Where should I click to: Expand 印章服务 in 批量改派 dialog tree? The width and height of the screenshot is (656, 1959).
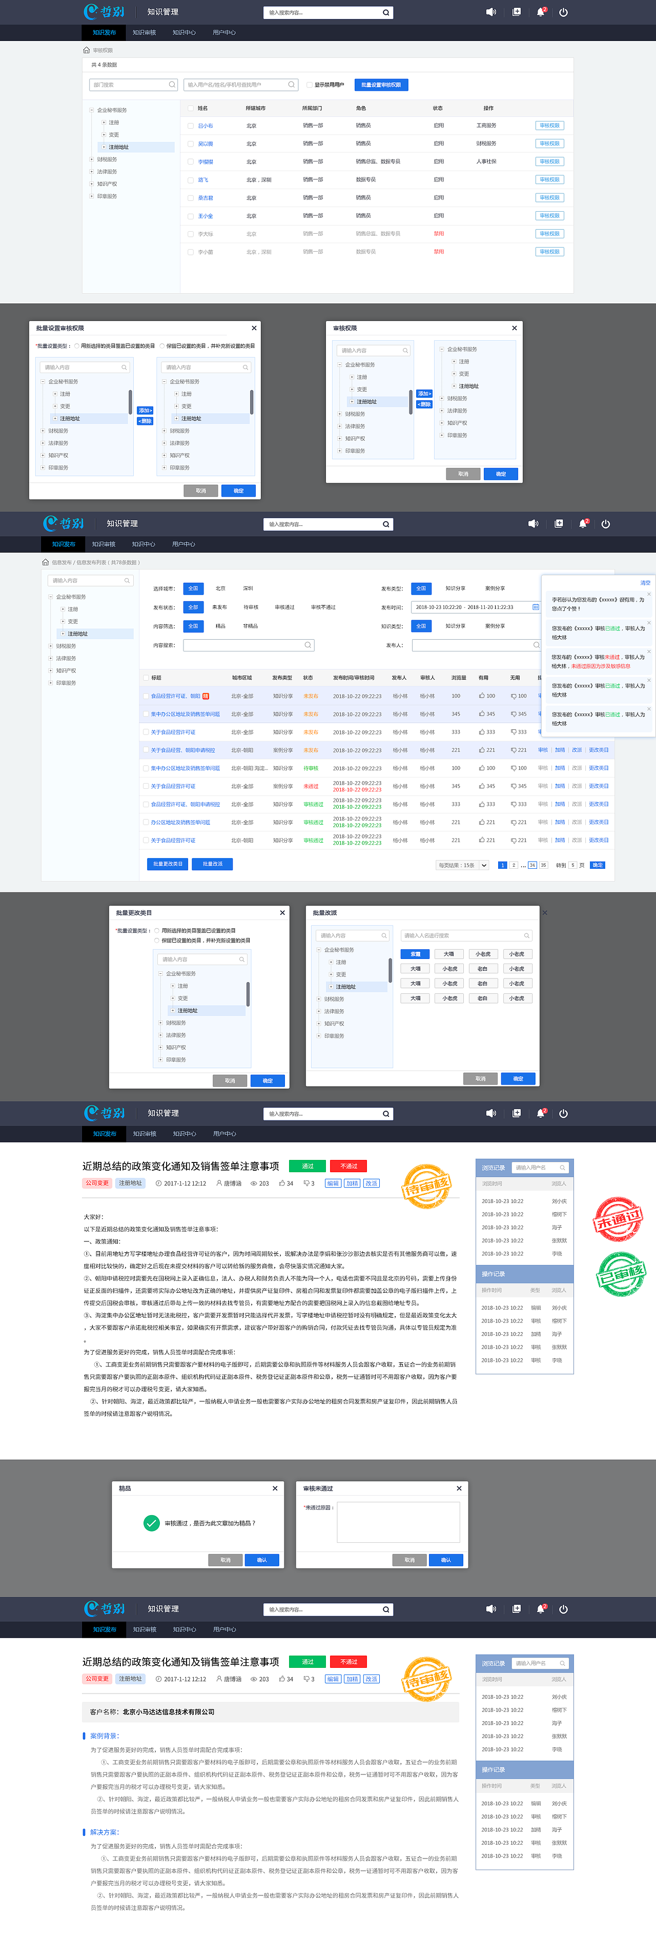pos(319,1036)
